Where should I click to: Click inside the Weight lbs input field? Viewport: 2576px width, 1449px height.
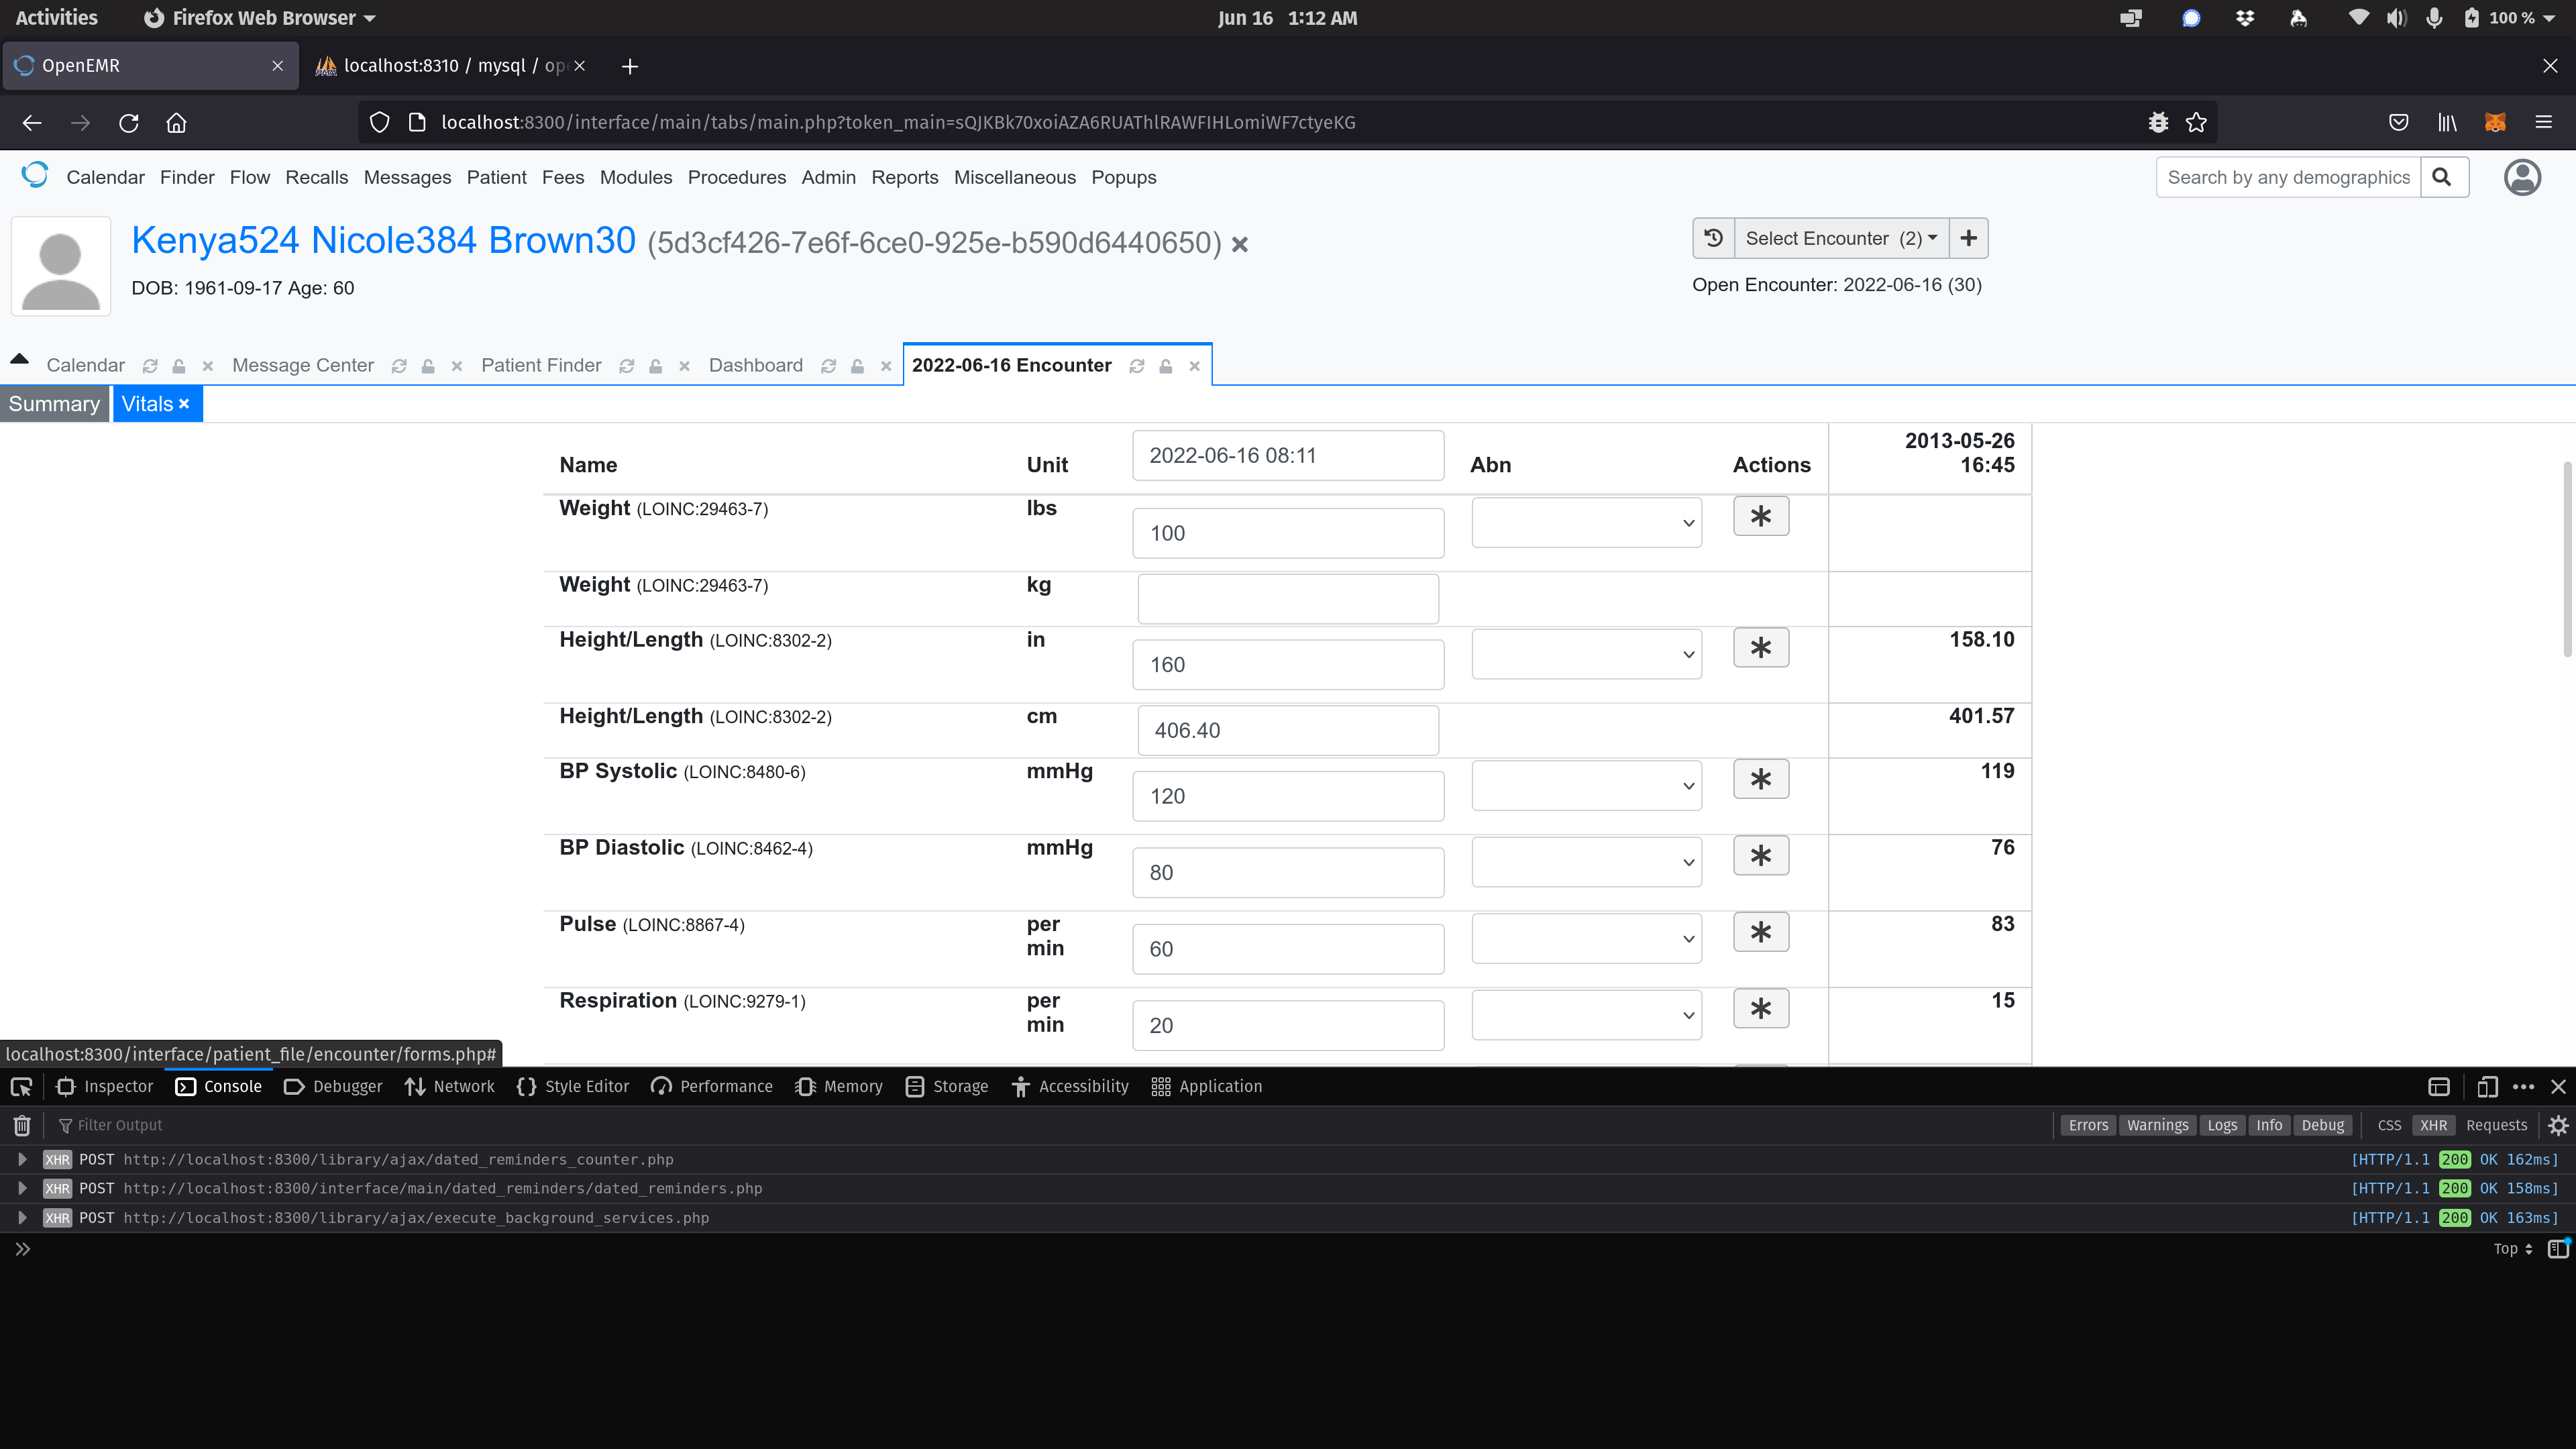1287,532
